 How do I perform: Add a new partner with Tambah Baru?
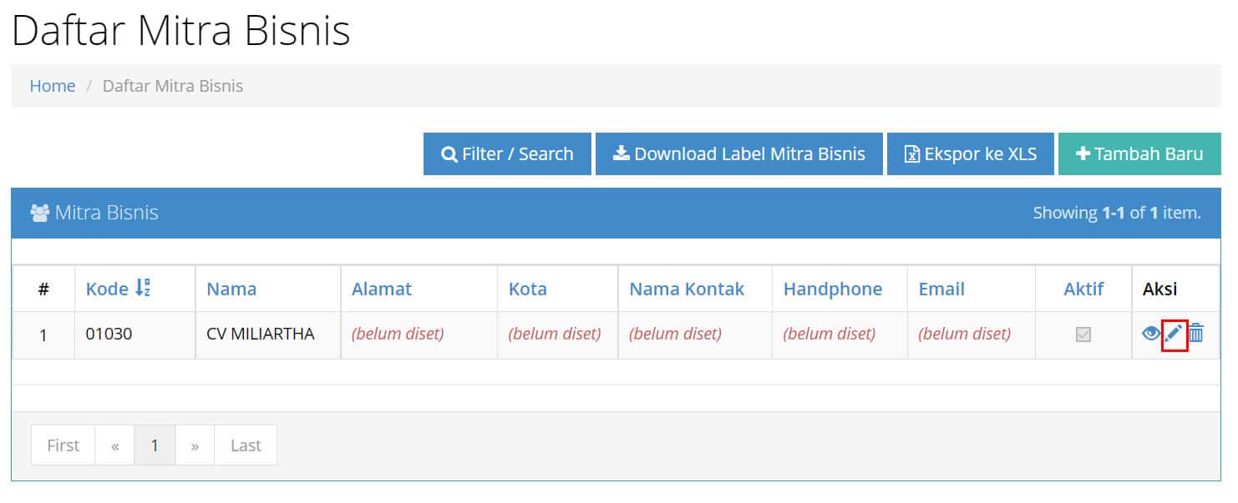click(x=1139, y=153)
